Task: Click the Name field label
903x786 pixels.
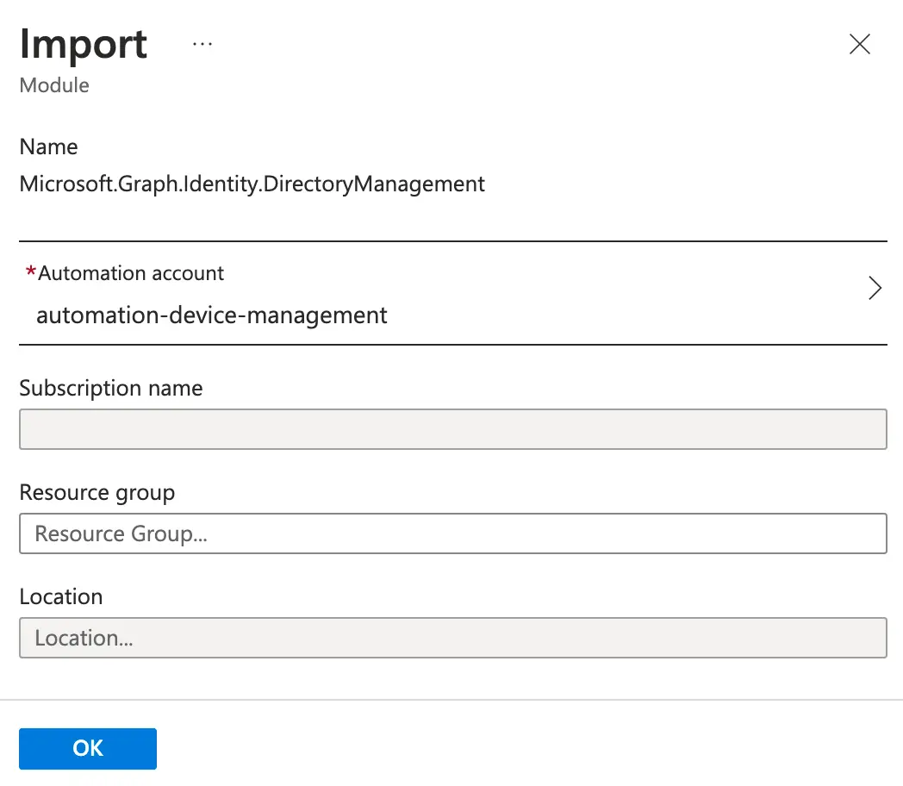Action: pos(48,147)
